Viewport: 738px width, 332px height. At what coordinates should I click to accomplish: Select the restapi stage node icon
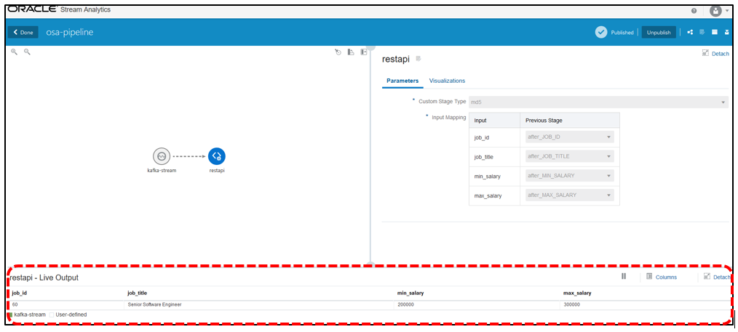pos(216,156)
